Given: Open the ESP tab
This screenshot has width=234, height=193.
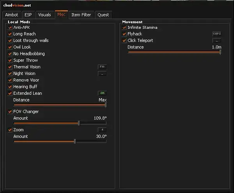Looking at the screenshot, I should [x=29, y=15].
